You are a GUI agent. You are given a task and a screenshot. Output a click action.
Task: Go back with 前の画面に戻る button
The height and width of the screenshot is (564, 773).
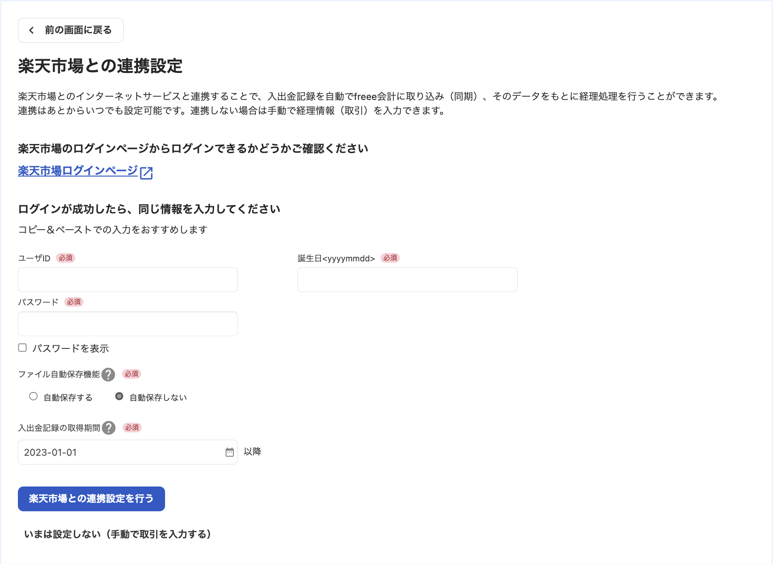click(71, 30)
